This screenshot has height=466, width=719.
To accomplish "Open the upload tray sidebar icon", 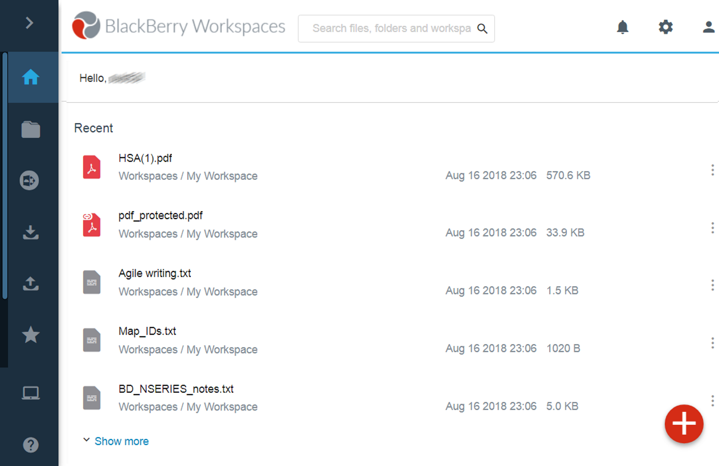I will coord(31,284).
